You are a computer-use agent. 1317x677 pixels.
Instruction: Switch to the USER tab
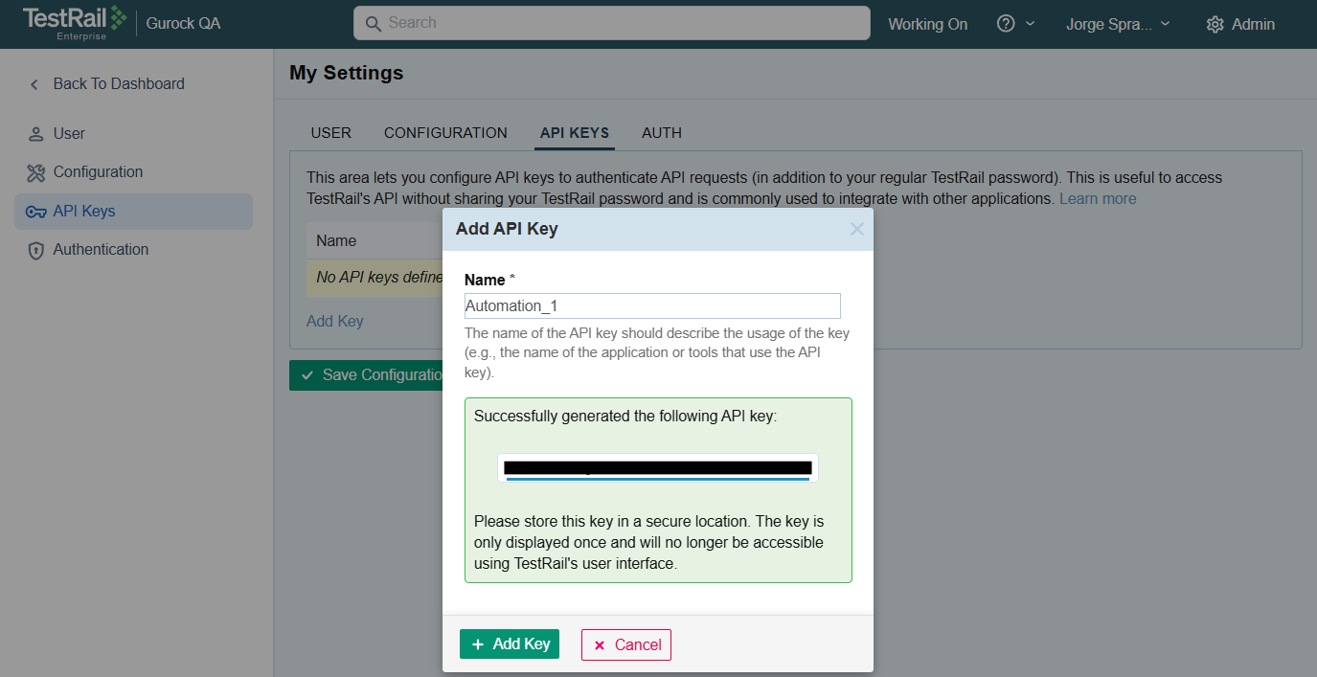331,133
